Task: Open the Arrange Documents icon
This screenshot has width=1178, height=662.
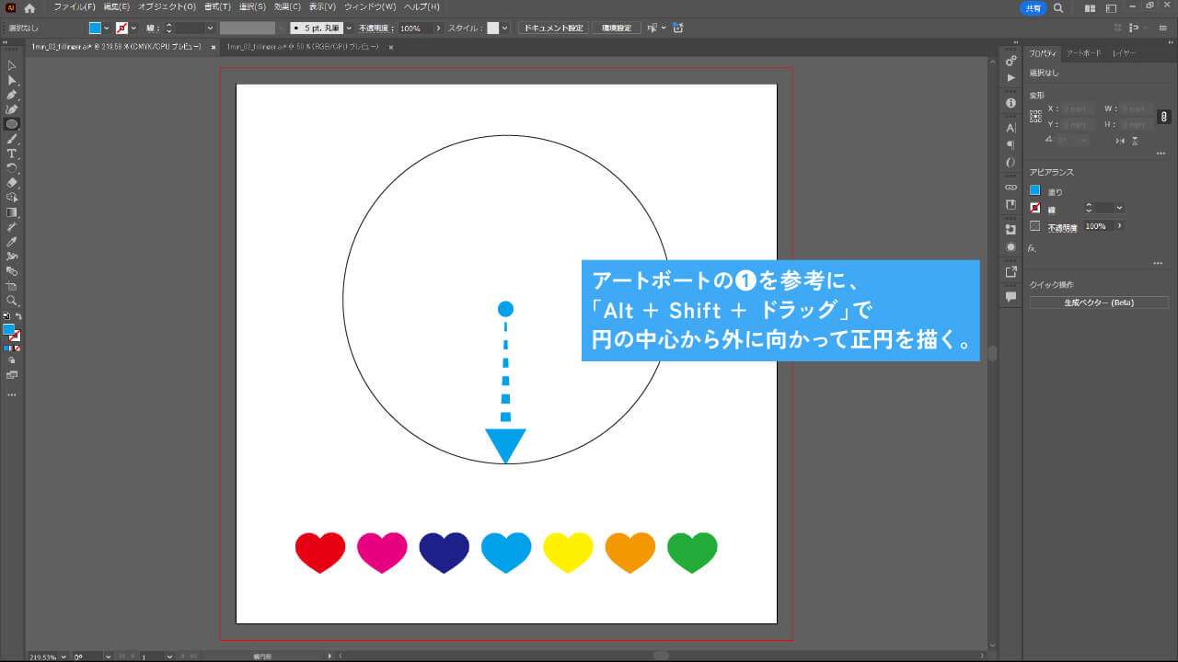Action: coord(1090,7)
